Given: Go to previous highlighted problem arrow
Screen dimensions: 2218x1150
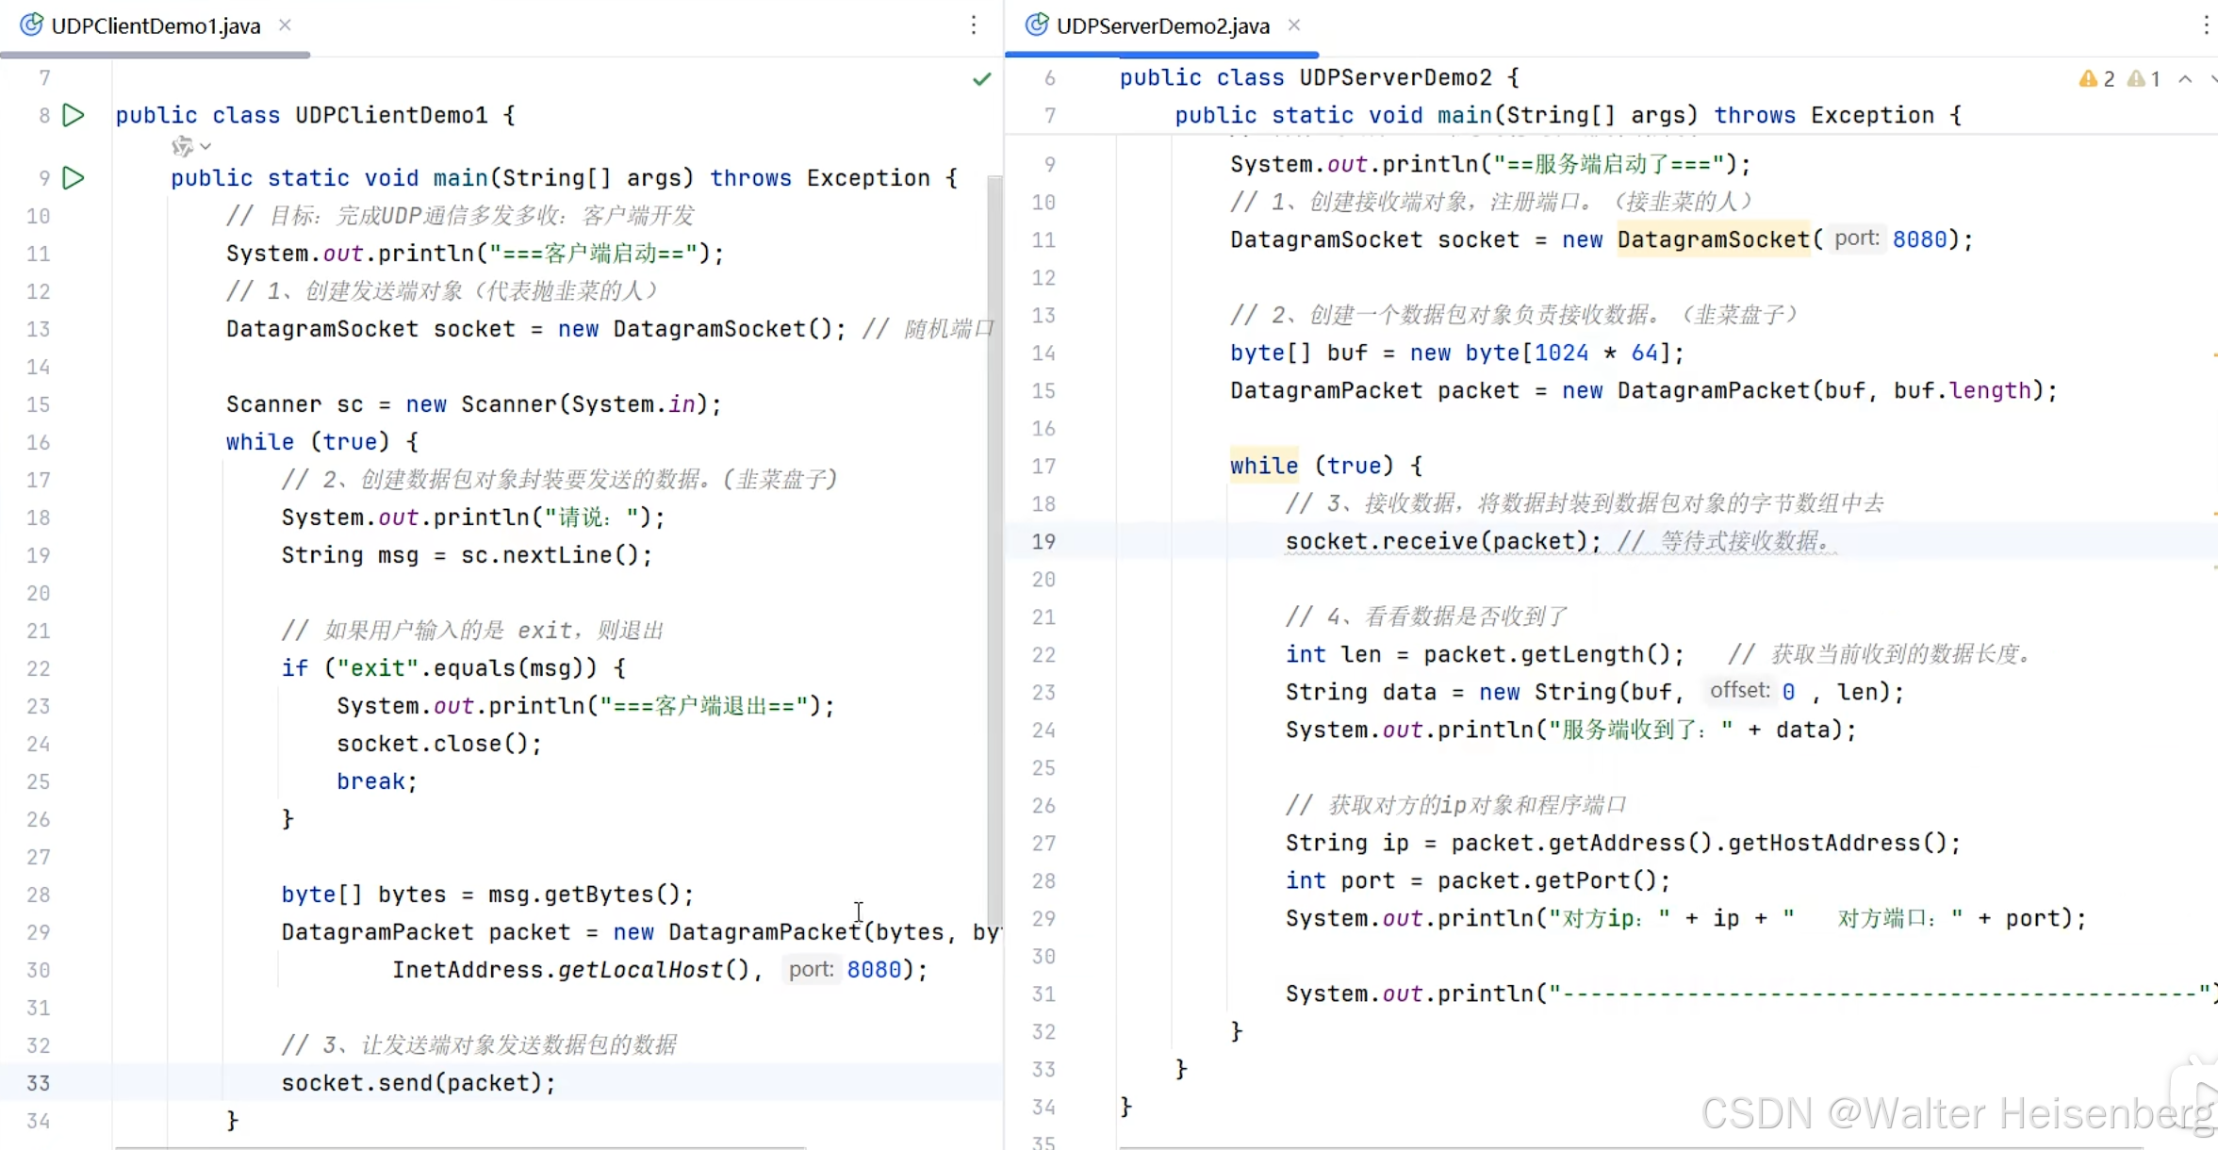Looking at the screenshot, I should pyautogui.click(x=2185, y=79).
